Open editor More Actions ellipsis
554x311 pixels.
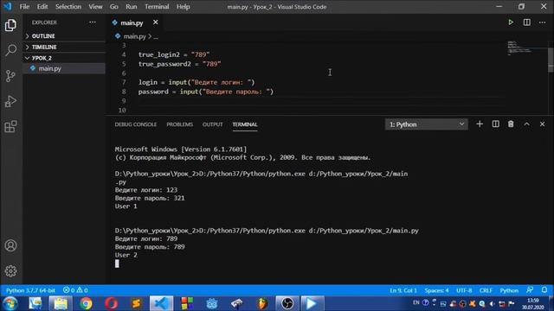pyautogui.click(x=543, y=22)
